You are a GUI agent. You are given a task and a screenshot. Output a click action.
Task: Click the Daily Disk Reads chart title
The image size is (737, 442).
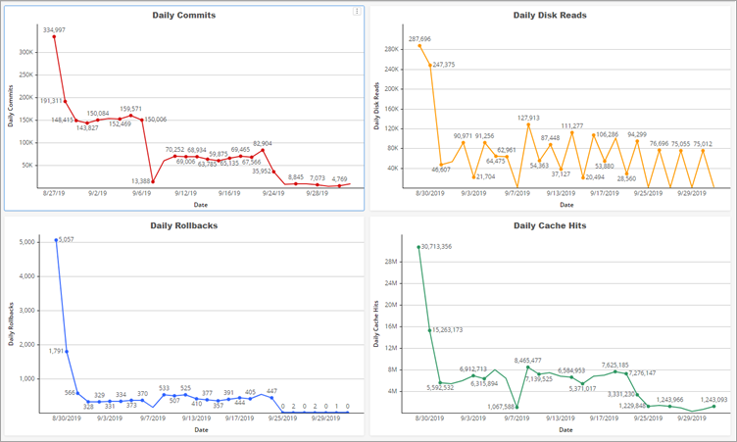pyautogui.click(x=553, y=16)
